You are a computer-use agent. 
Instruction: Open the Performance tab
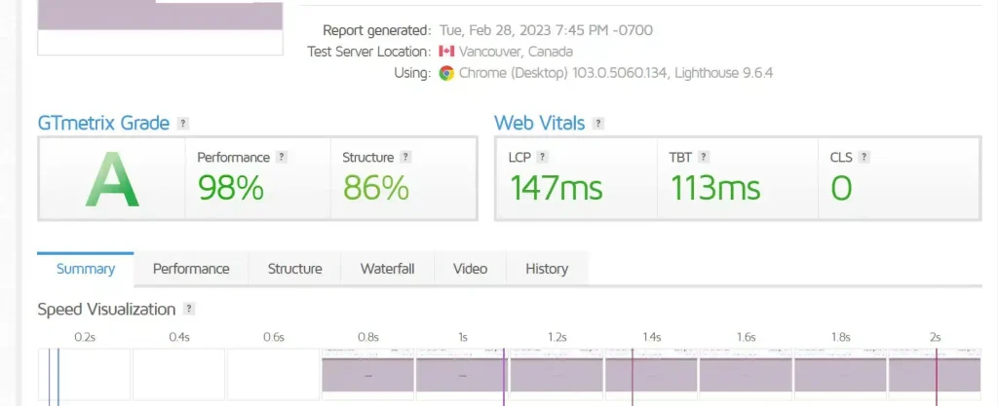pyautogui.click(x=191, y=269)
